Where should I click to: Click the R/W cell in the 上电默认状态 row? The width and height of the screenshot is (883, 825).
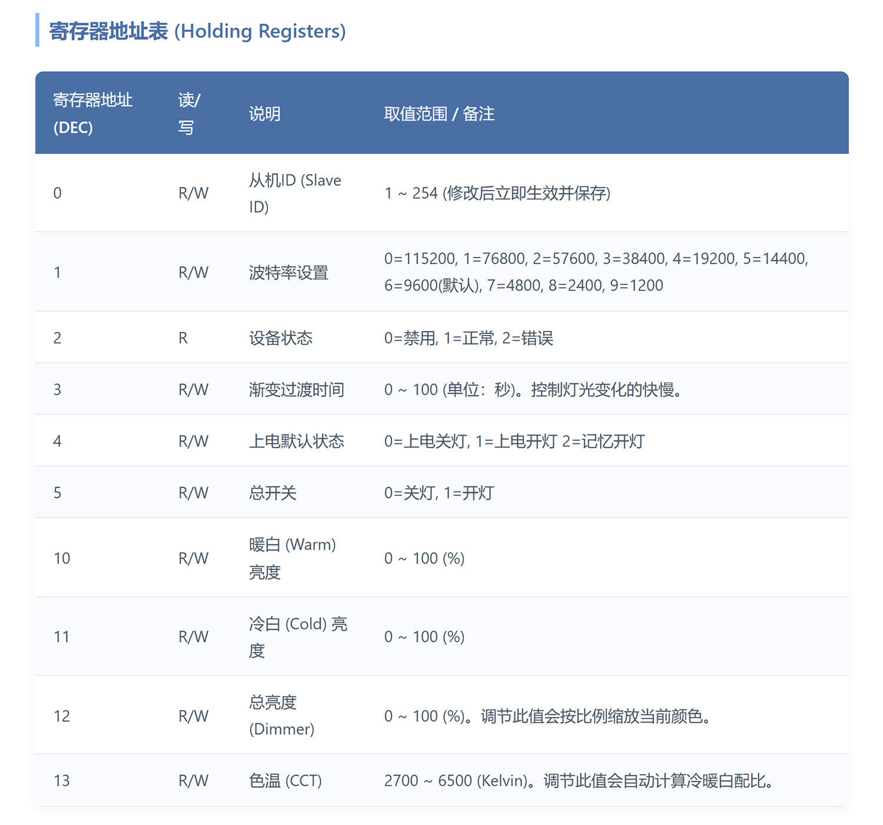[x=193, y=442]
